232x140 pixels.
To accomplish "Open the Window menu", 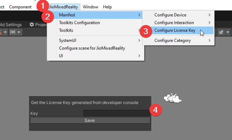I will pos(90,7).
